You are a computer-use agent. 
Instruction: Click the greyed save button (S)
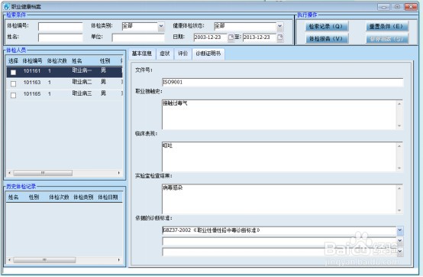coord(386,39)
